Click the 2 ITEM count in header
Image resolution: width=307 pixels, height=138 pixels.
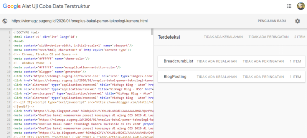(x=300, y=37)
